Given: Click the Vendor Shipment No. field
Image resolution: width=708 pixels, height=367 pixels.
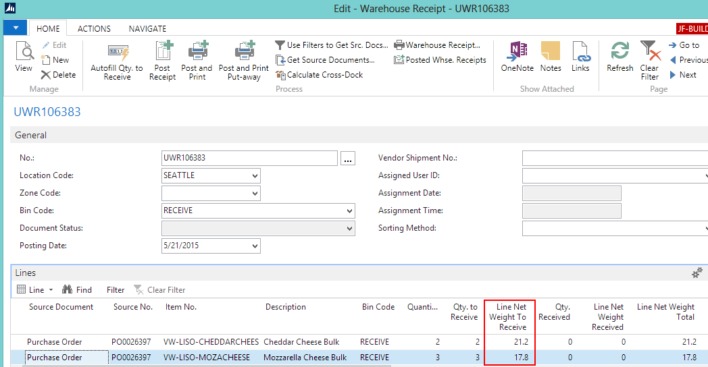Looking at the screenshot, I should pyautogui.click(x=613, y=158).
